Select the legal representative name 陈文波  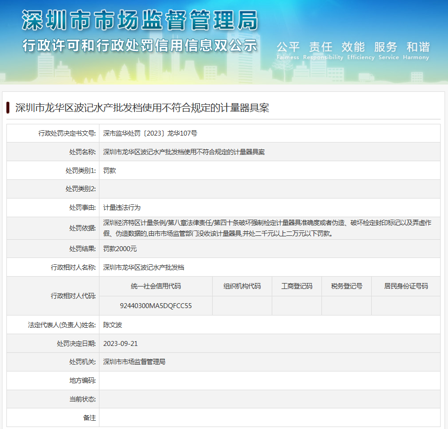[112, 325]
